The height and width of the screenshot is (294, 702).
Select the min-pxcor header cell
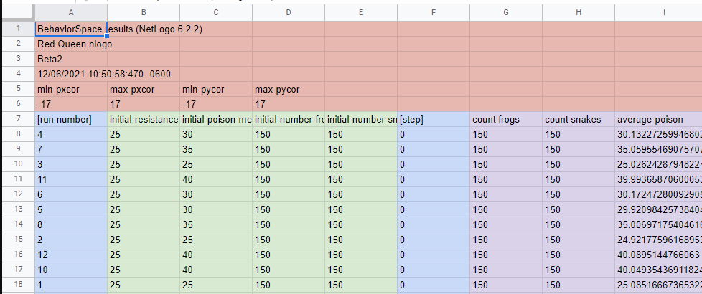pyautogui.click(x=70, y=89)
